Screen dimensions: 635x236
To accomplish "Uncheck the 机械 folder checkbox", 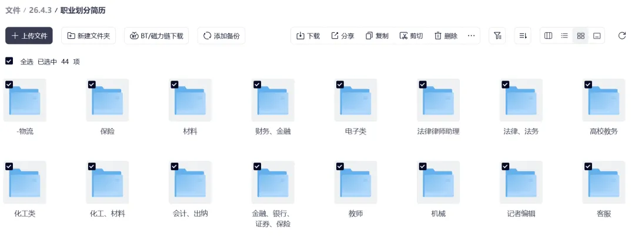I will 422,167.
